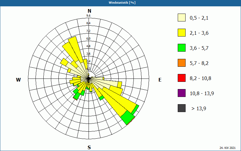The image size is (241, 151).
Task: Click the '7,2' radial axis label
Action: click(x=88, y=31)
